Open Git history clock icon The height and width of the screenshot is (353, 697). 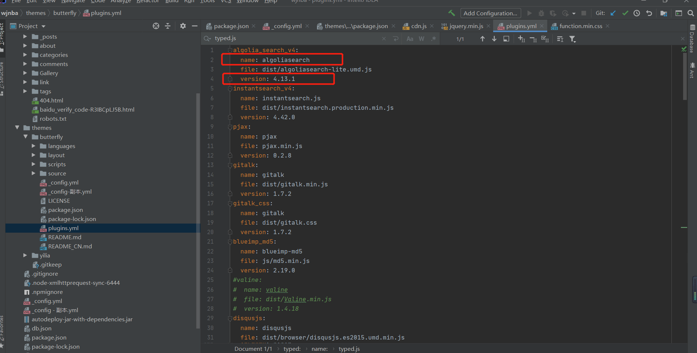pos(637,13)
